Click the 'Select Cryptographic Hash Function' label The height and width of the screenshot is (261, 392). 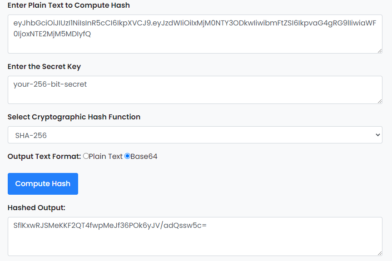74,117
